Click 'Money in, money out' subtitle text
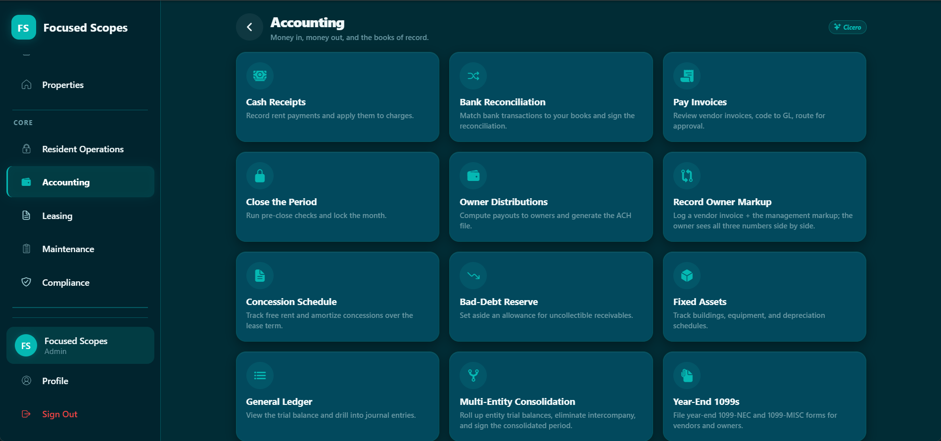 click(349, 38)
